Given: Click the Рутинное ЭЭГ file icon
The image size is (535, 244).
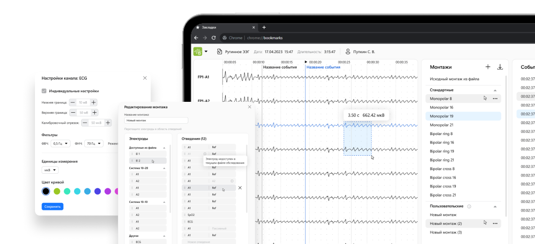Looking at the screenshot, I should [219, 52].
